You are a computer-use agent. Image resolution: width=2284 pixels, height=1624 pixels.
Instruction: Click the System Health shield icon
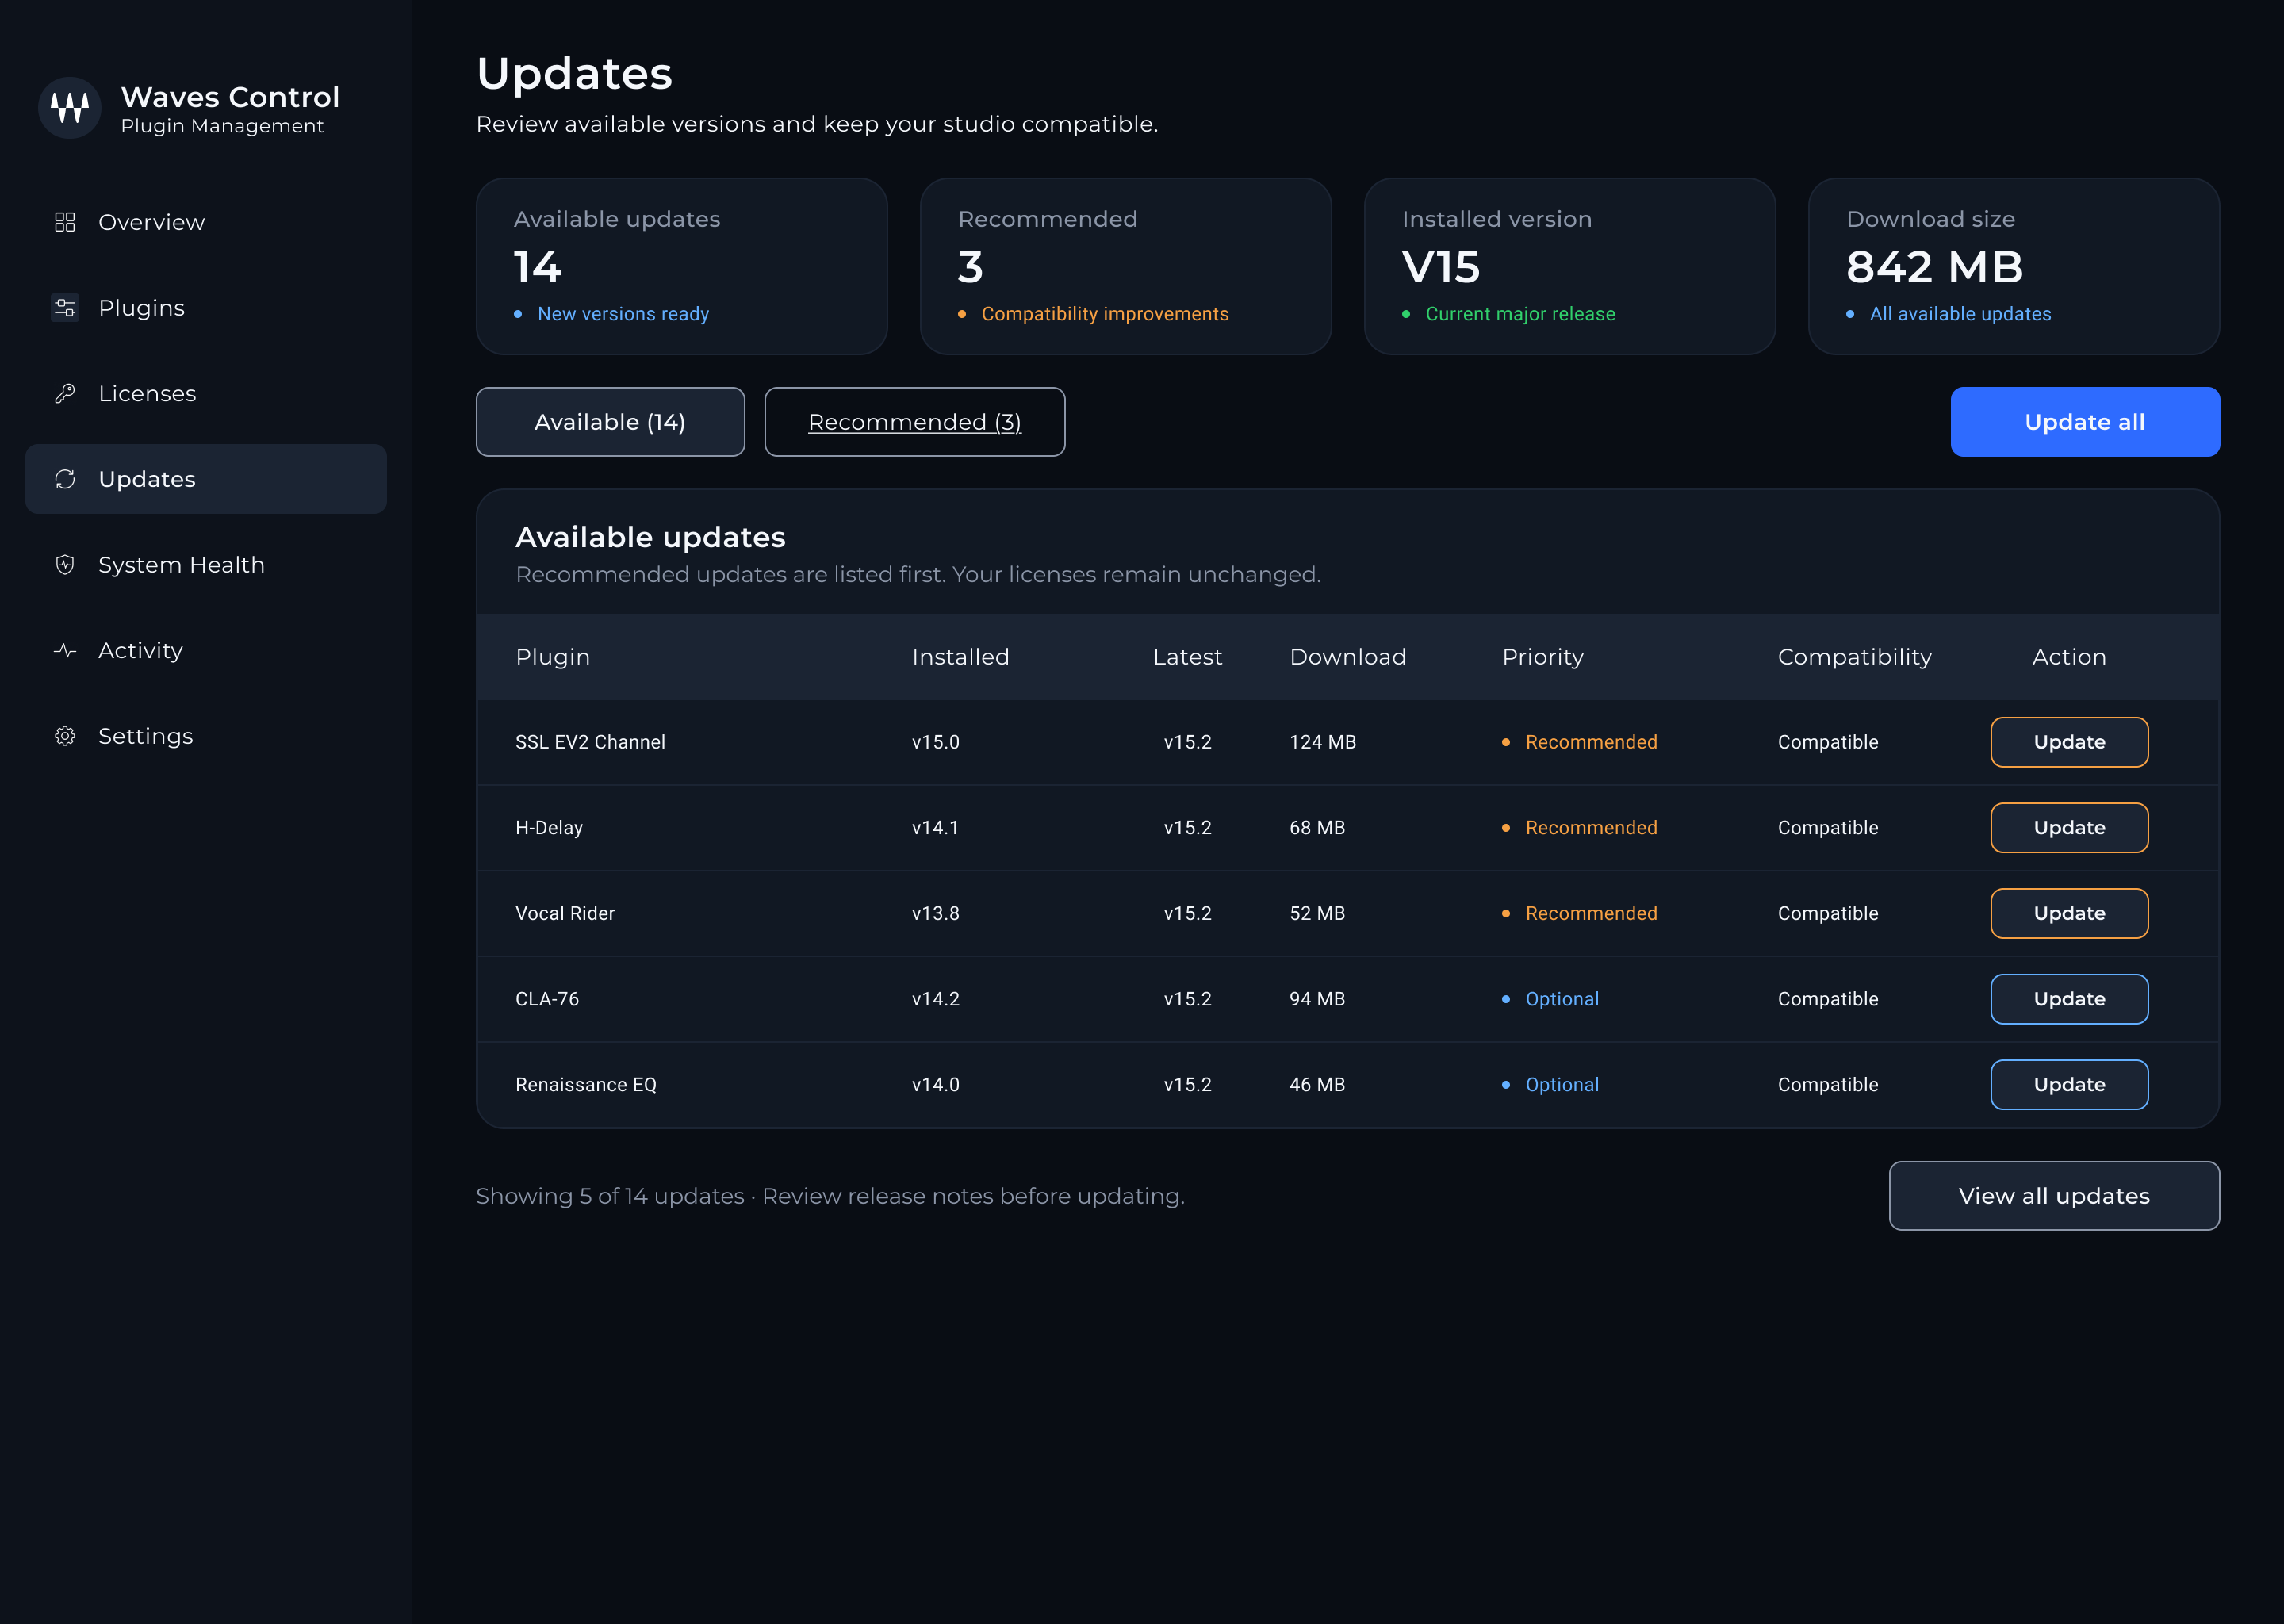coord(65,565)
